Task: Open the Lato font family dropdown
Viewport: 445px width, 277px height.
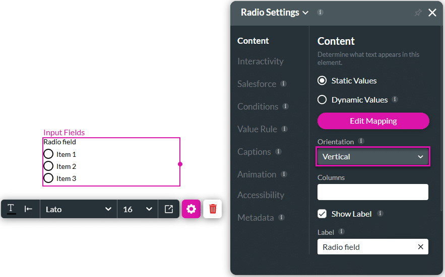Action: point(78,209)
